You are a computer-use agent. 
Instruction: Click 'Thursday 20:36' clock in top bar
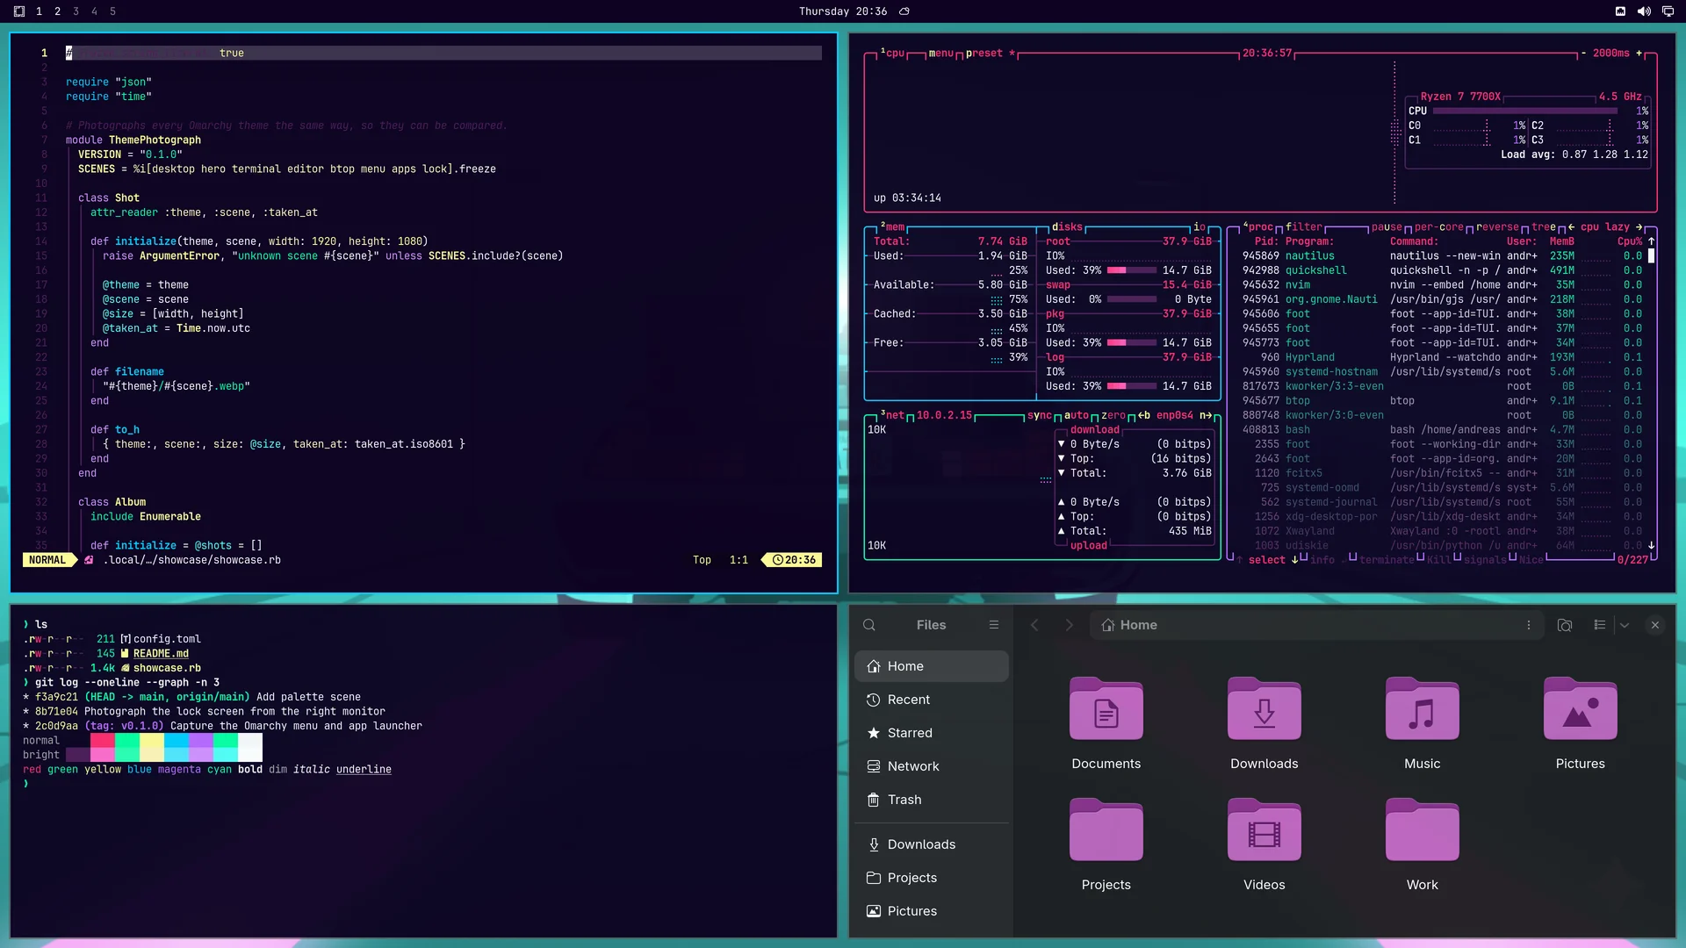point(843,11)
